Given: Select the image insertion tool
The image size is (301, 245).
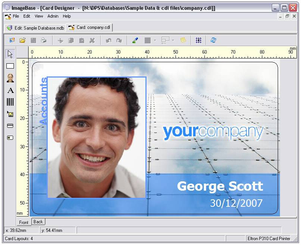Looking at the screenshot, I should coord(10,114).
